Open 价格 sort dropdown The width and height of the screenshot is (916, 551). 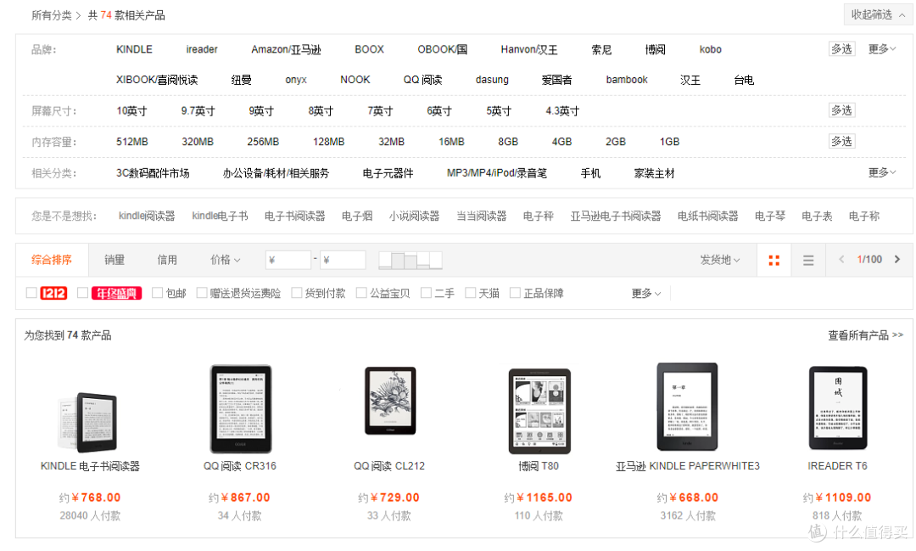coord(225,260)
